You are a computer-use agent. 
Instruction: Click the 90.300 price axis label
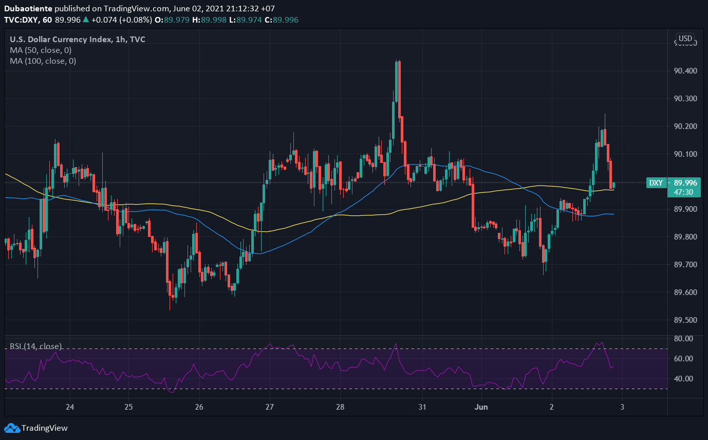point(685,98)
